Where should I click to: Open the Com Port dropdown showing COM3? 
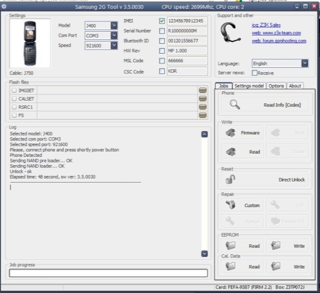pos(114,36)
